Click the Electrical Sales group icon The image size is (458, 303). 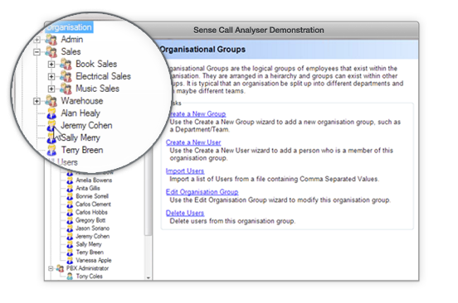66,76
